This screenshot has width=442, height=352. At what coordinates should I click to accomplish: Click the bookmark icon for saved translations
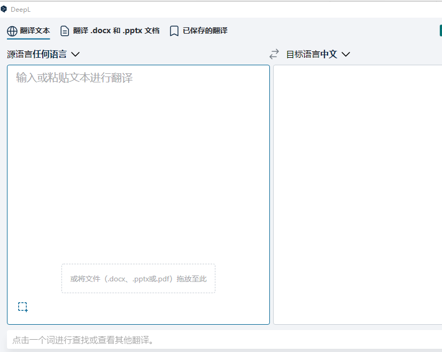[x=174, y=31]
